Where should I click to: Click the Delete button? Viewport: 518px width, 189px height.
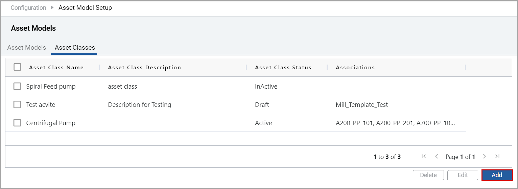[x=428, y=175]
